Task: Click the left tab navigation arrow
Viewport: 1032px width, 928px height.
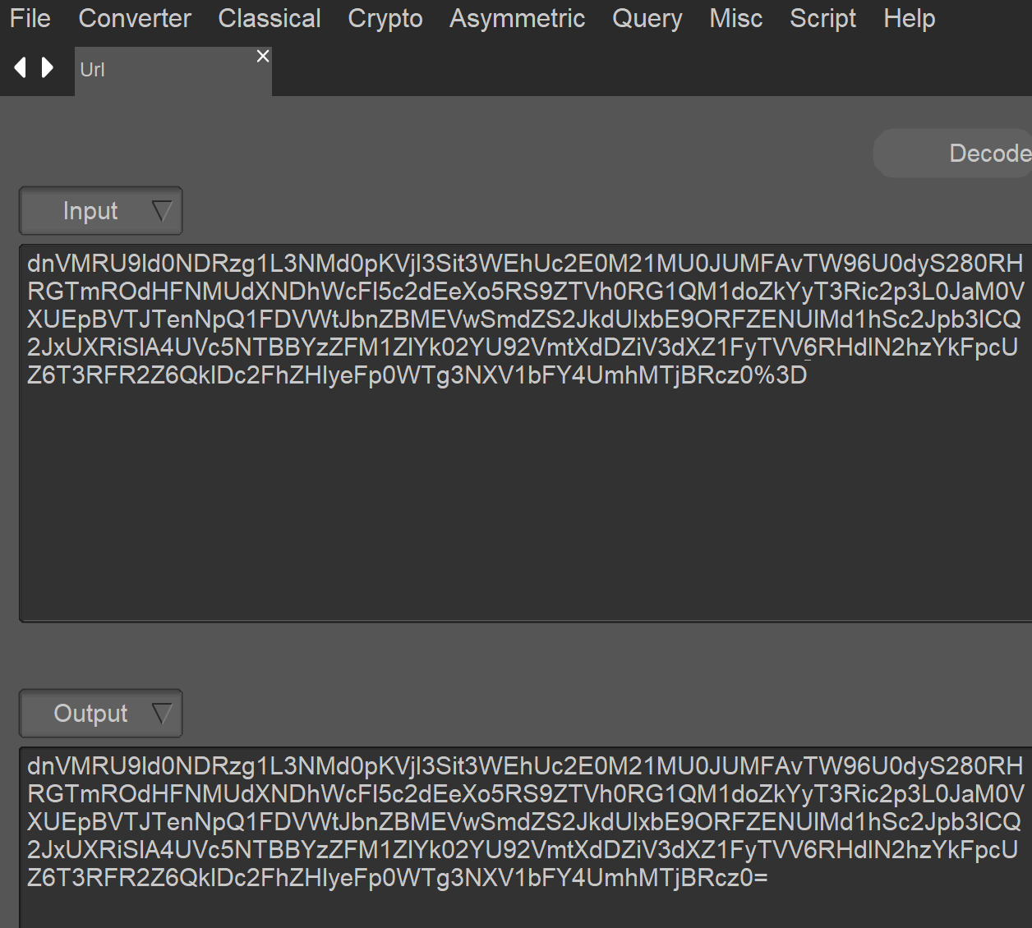Action: click(x=20, y=67)
